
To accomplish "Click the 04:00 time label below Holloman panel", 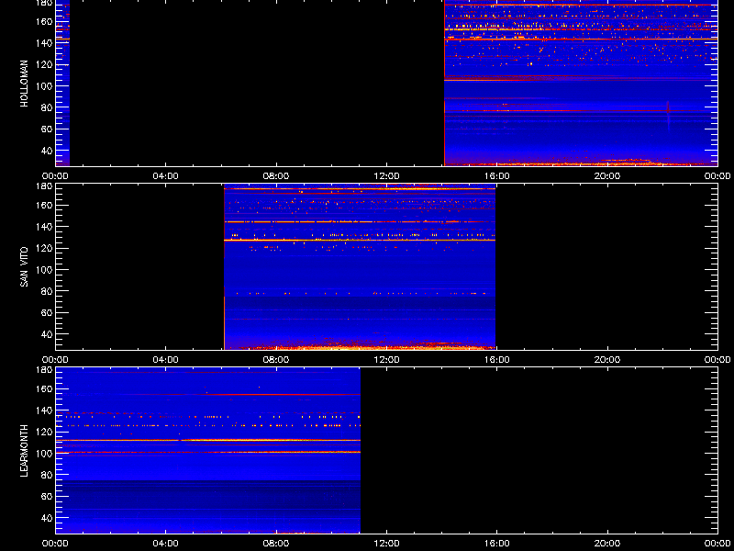I will (166, 176).
